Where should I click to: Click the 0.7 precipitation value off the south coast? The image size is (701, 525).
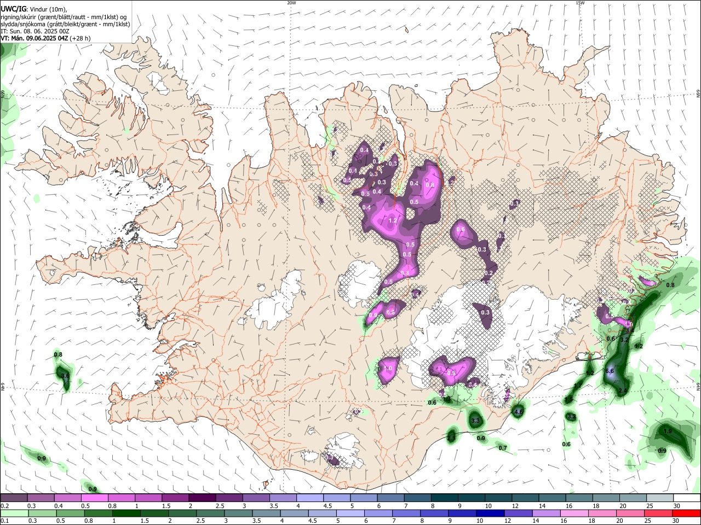click(x=503, y=448)
